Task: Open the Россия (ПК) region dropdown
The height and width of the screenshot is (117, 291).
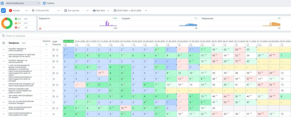Action: (x=46, y=11)
